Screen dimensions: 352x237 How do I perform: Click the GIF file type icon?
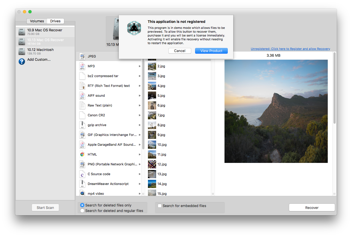(x=82, y=135)
